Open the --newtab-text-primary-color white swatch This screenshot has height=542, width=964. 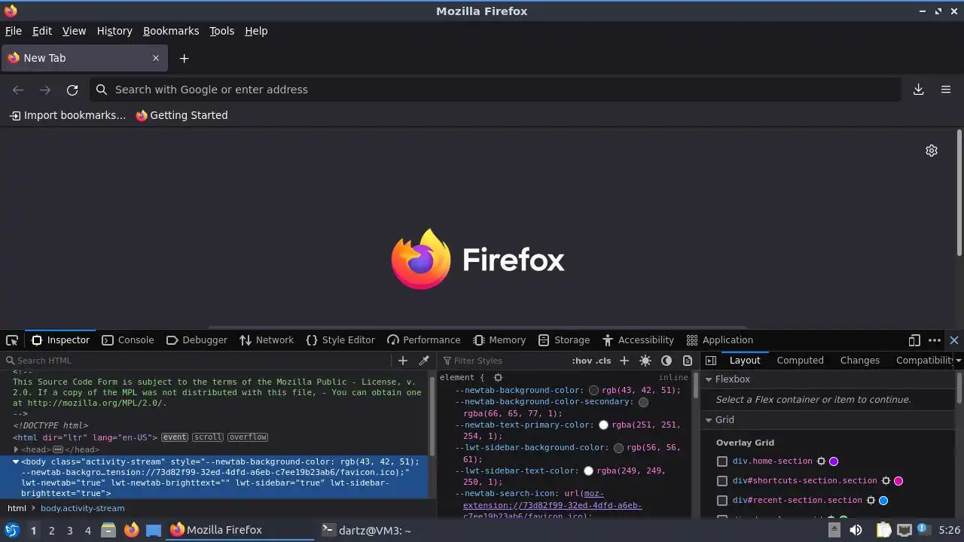coord(603,425)
